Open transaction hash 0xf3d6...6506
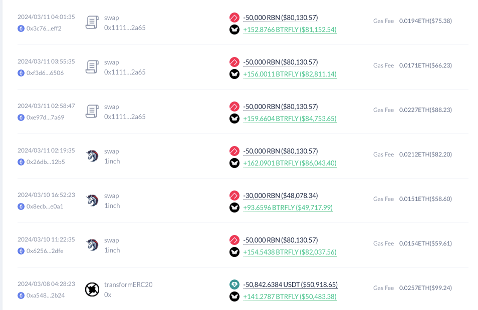 (45, 73)
